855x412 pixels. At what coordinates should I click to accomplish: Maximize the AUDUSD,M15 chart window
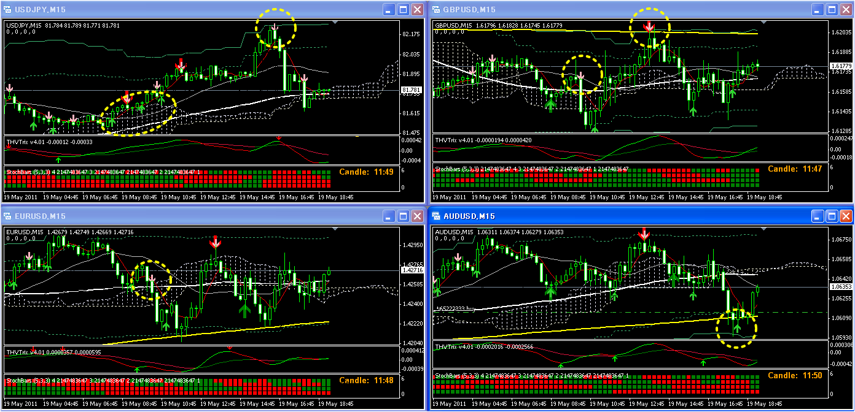832,216
